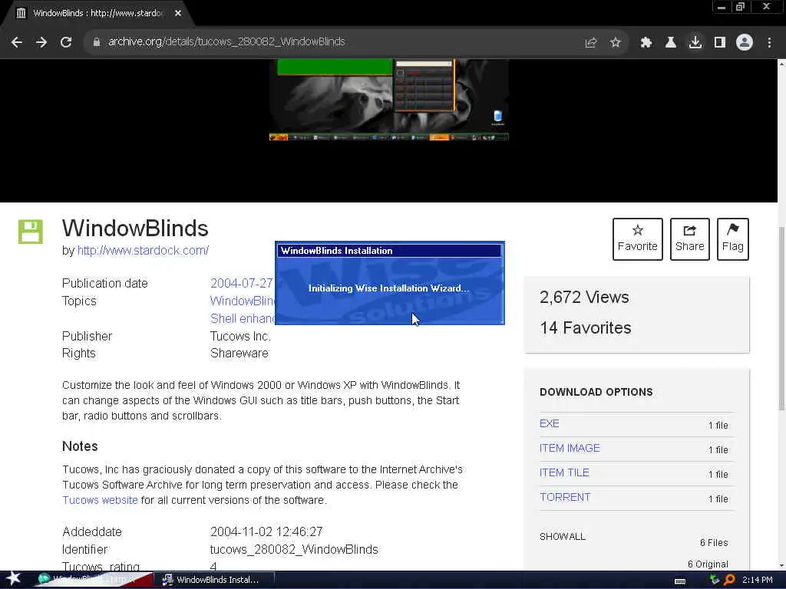786x589 pixels.
Task: Download the EXE file option
Action: pos(549,423)
